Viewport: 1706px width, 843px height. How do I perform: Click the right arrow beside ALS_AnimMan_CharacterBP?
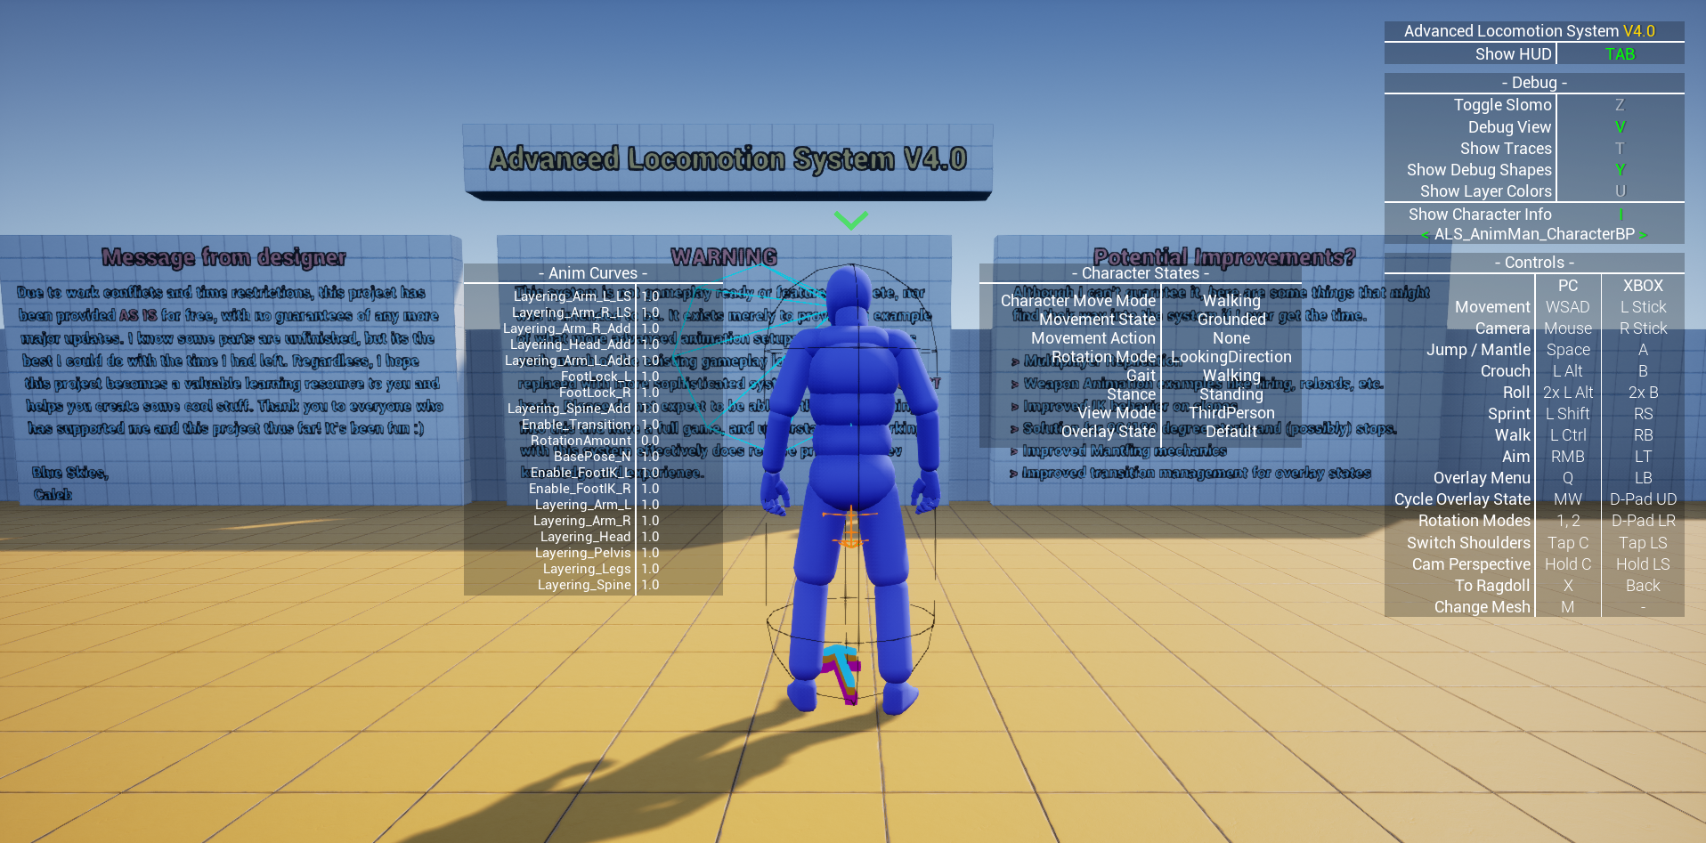1644,234
